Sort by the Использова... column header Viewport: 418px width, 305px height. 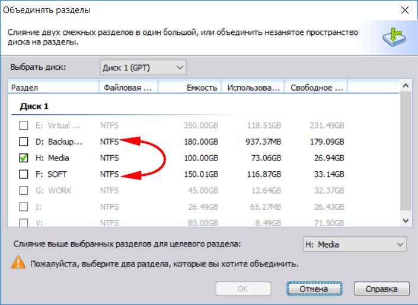coord(253,88)
